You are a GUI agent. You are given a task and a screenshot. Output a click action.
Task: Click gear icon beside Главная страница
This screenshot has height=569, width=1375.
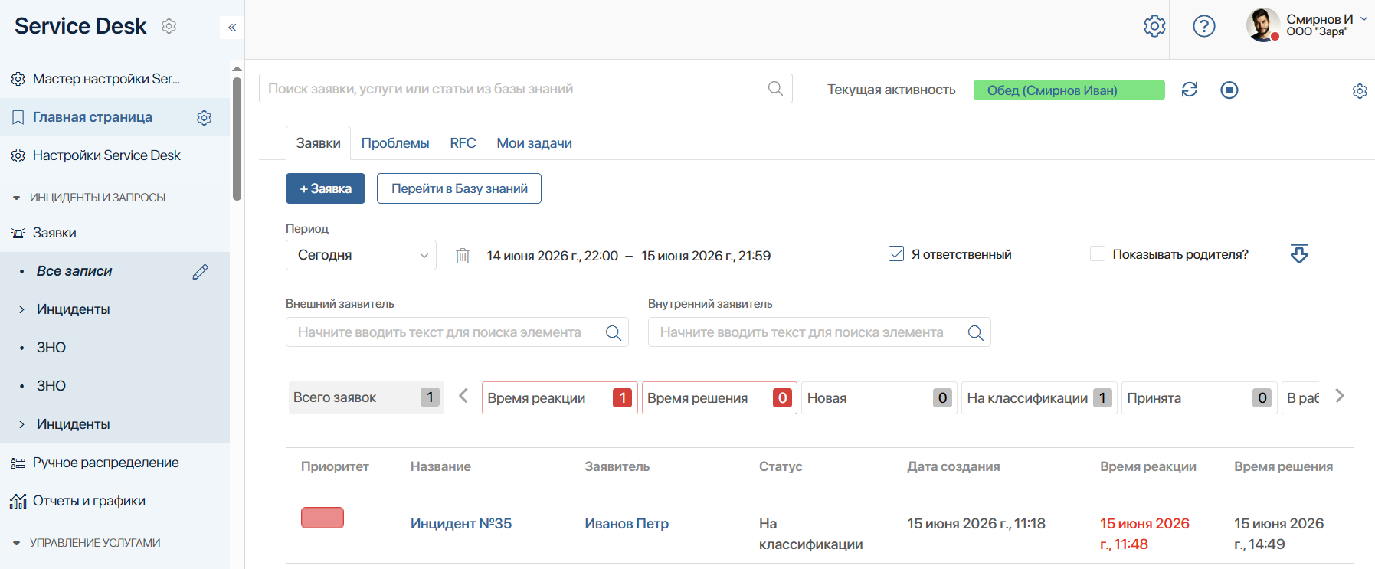pyautogui.click(x=204, y=118)
